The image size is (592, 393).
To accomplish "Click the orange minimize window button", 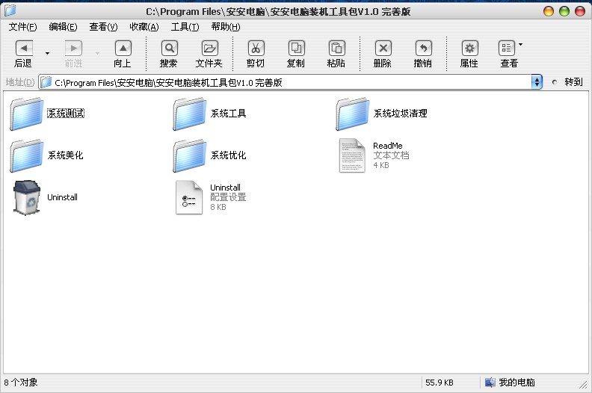I will coord(549,11).
